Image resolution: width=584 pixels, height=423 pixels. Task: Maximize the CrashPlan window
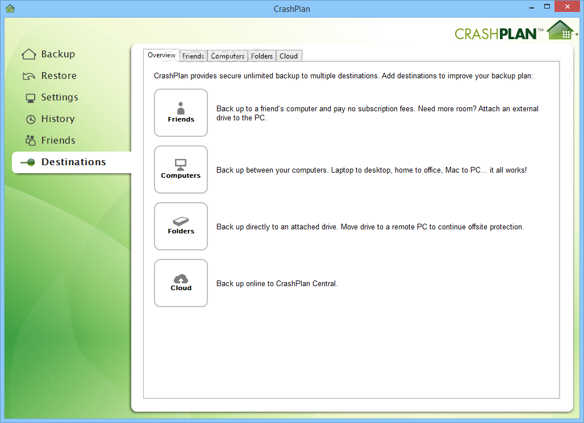(547, 6)
